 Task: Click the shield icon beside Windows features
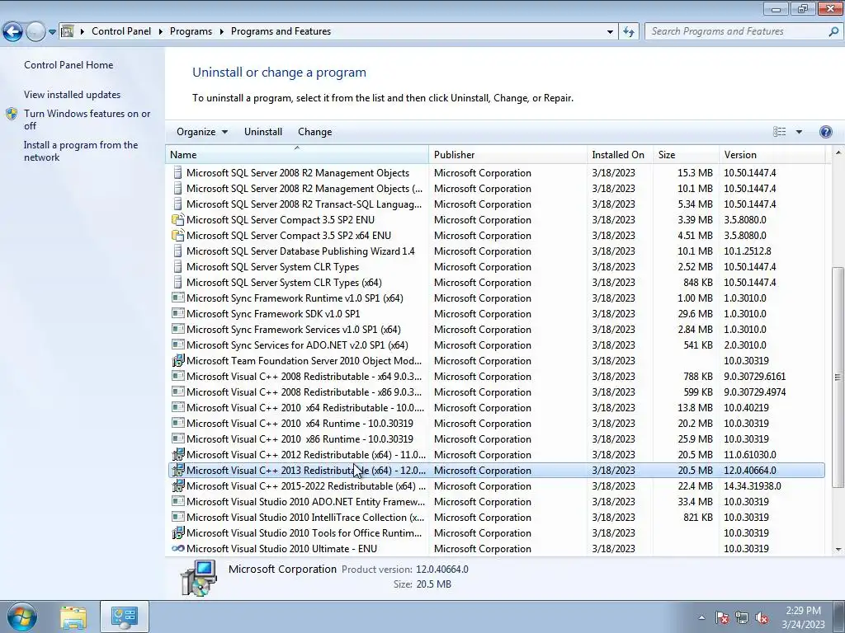12,114
